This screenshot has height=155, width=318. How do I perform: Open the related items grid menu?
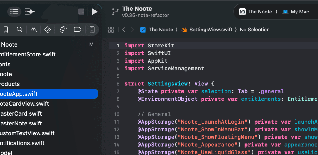point(111,30)
